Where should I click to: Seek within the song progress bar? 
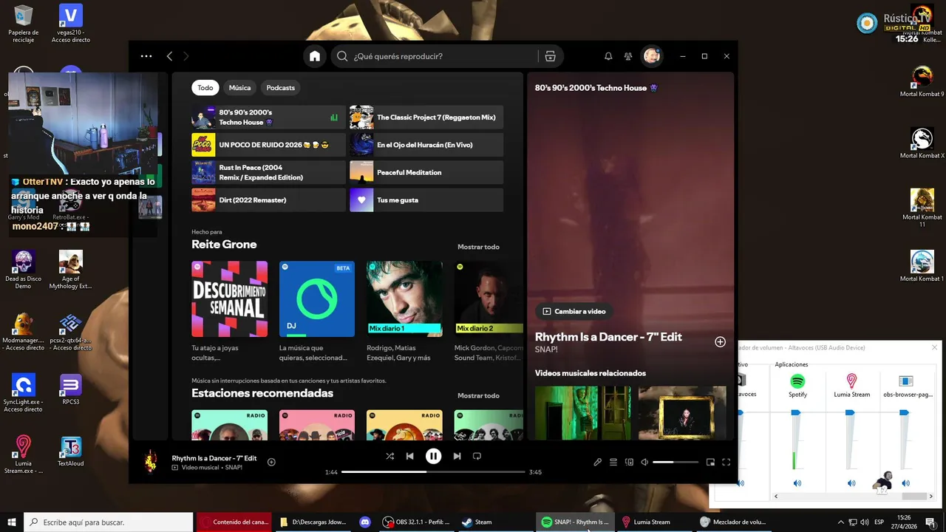point(433,471)
